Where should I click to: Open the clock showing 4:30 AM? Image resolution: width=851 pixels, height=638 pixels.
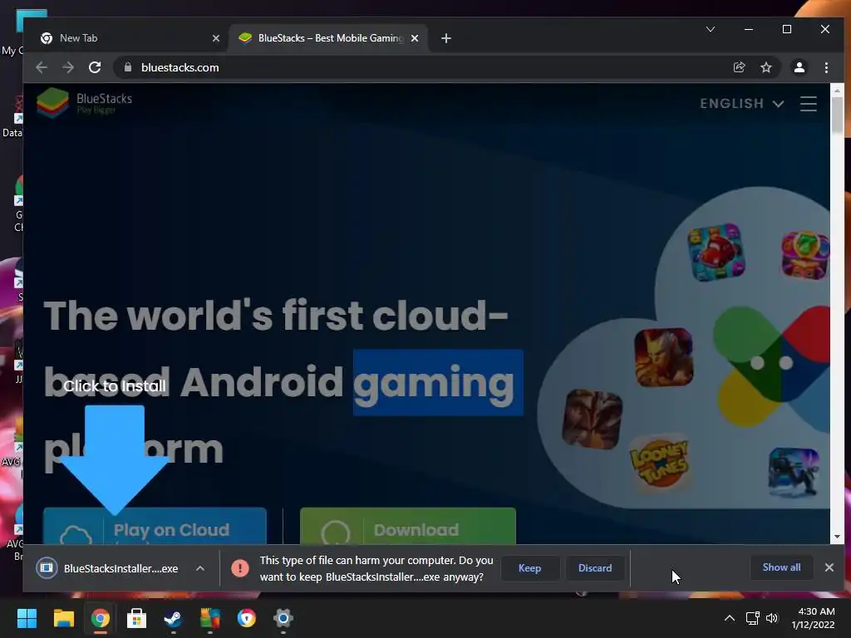pyautogui.click(x=814, y=618)
